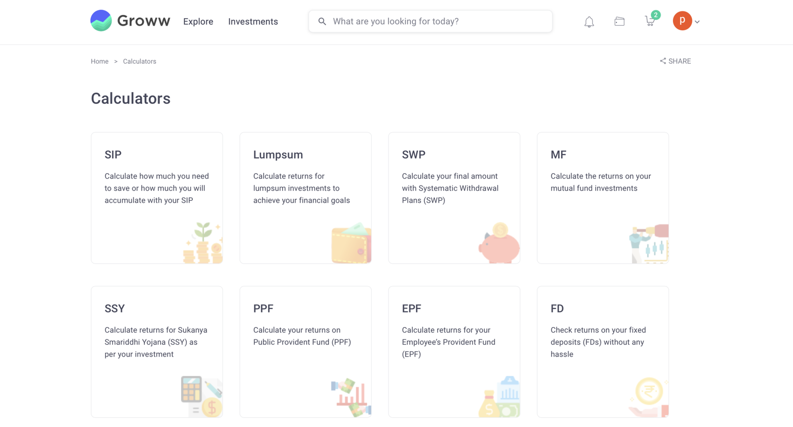Open the profile avatar icon
This screenshot has height=427, width=793.
click(682, 21)
